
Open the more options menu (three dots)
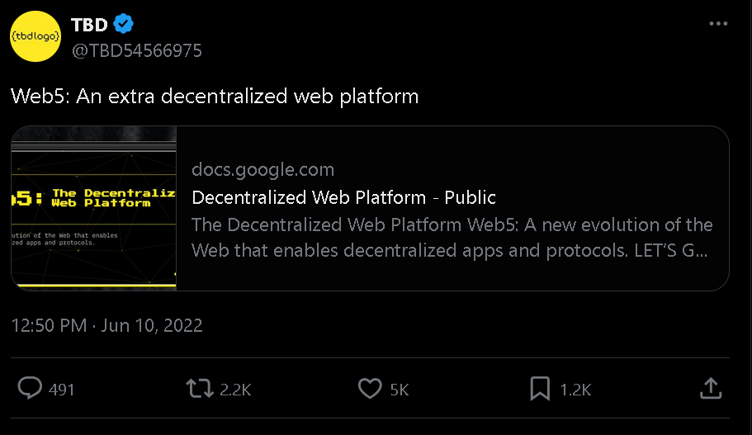tap(718, 24)
